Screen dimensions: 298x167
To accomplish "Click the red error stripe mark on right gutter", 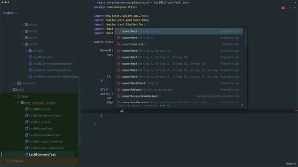I will (x=296, y=111).
